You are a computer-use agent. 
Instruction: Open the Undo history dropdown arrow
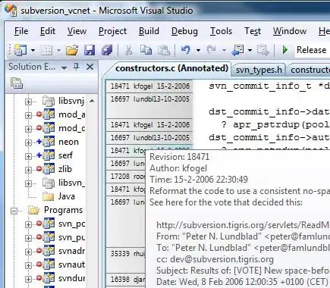pyautogui.click(x=199, y=50)
